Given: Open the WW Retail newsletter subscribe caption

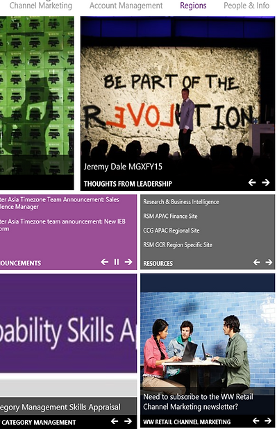Looking at the screenshot, I should coord(198,402).
